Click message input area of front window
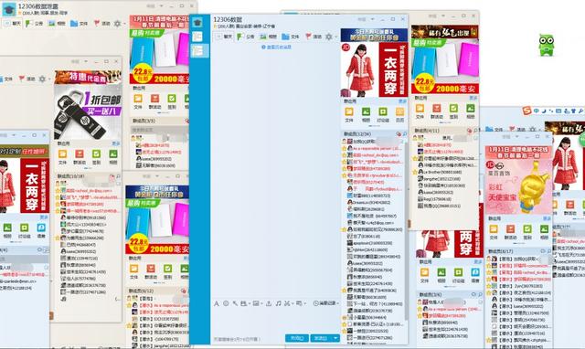 [275, 321]
